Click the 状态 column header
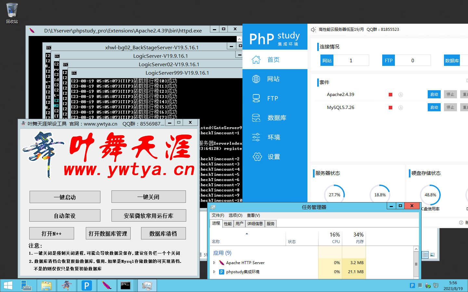 click(302, 237)
